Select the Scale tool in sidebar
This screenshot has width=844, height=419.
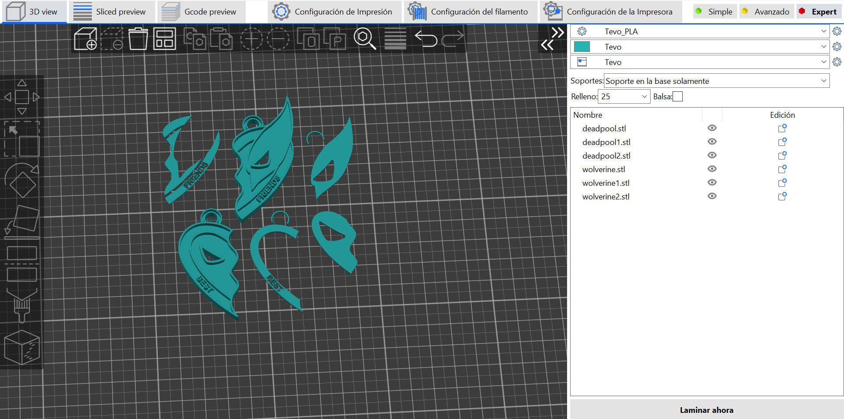pyautogui.click(x=22, y=139)
